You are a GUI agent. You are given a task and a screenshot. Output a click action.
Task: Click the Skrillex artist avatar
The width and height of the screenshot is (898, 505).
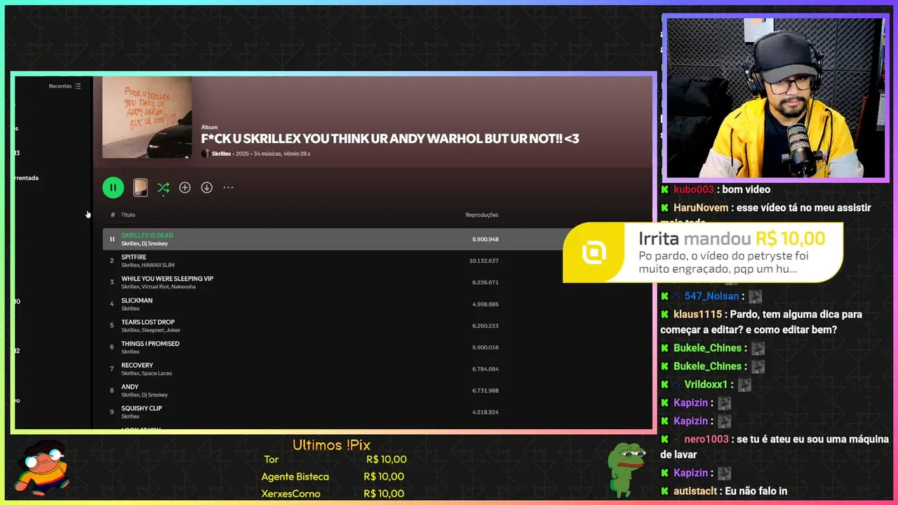tap(206, 154)
